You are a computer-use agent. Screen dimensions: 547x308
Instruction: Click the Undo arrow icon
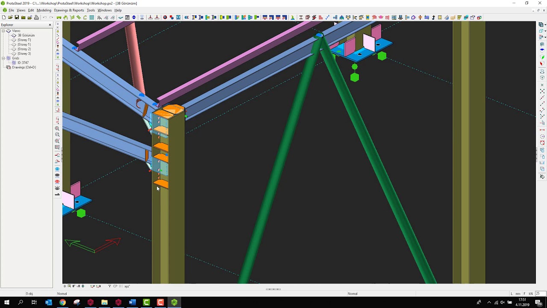[x=44, y=18]
